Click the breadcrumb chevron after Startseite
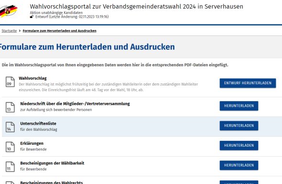 click(20, 31)
